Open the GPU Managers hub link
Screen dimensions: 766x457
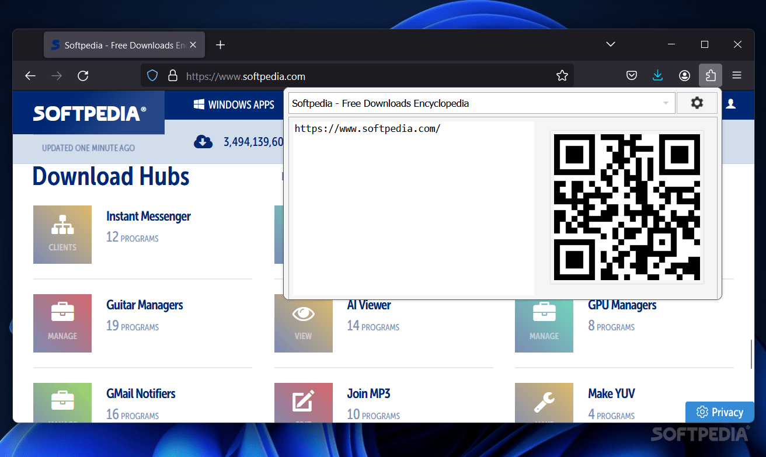point(622,305)
